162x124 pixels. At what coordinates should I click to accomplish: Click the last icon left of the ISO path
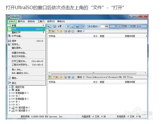click(73, 31)
